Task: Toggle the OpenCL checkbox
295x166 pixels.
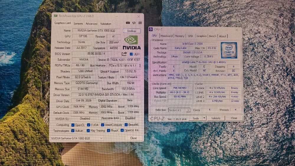Action: [73, 125]
